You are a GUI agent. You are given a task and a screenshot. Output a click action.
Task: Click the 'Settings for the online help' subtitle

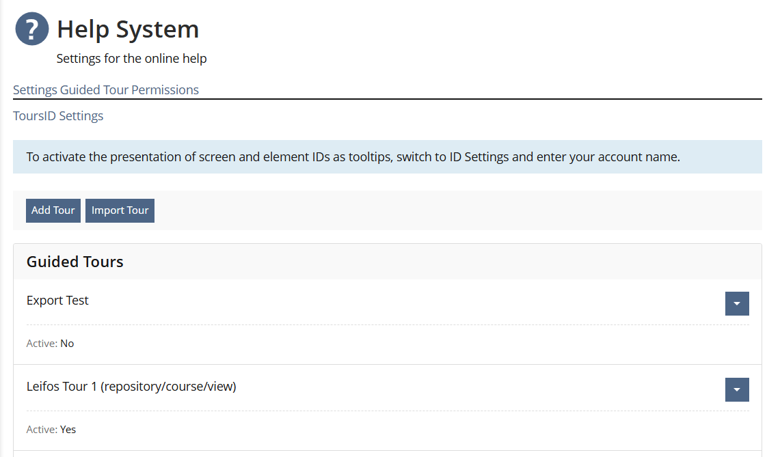pos(131,59)
